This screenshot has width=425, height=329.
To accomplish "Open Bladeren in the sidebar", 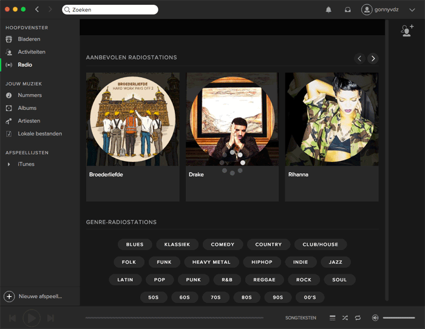I will (29, 39).
